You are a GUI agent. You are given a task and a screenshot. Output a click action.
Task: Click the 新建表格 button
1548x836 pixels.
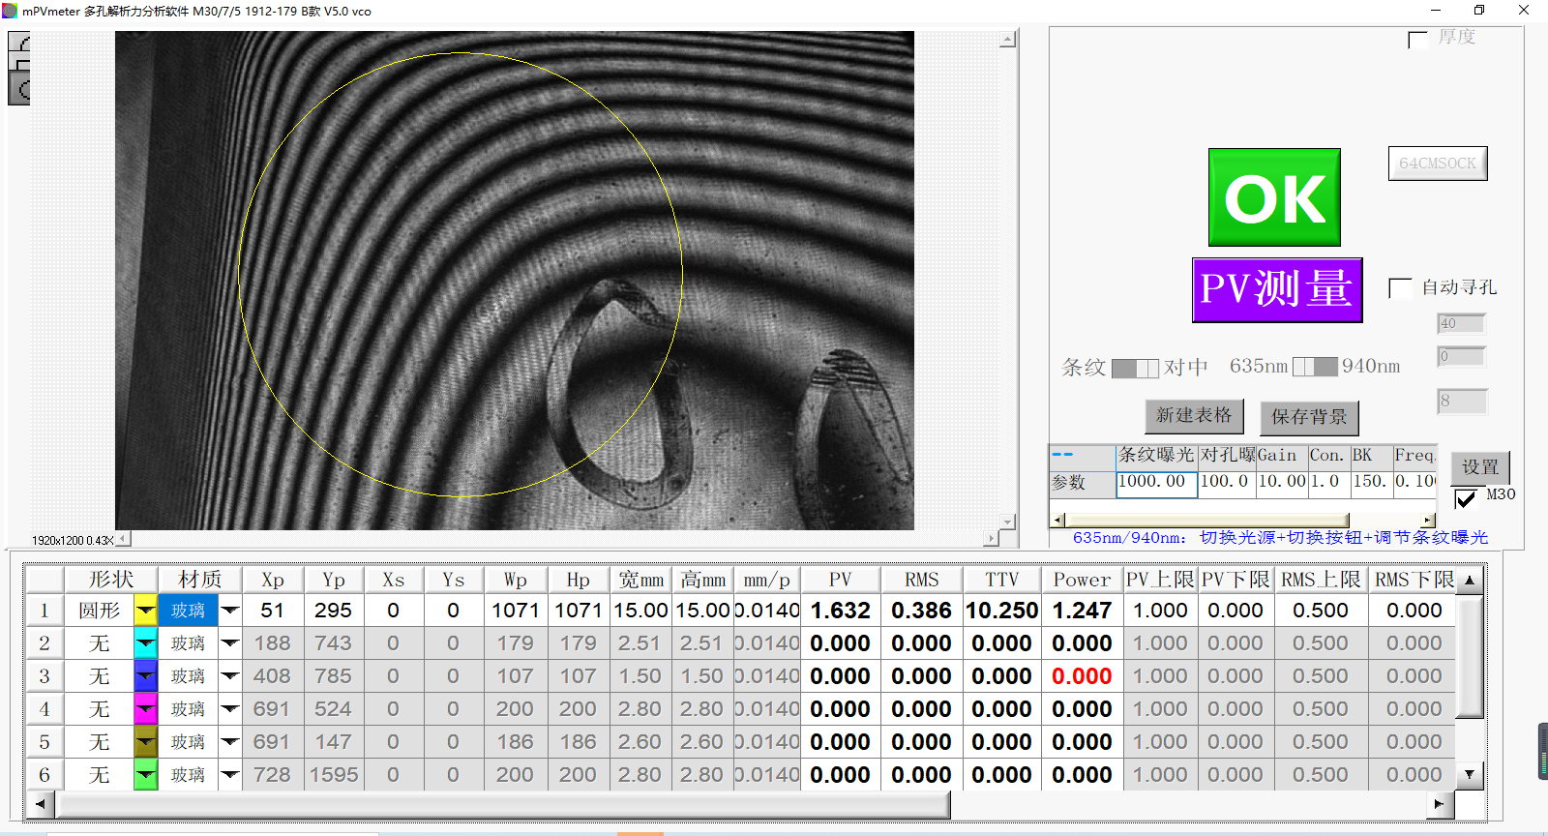click(x=1194, y=416)
